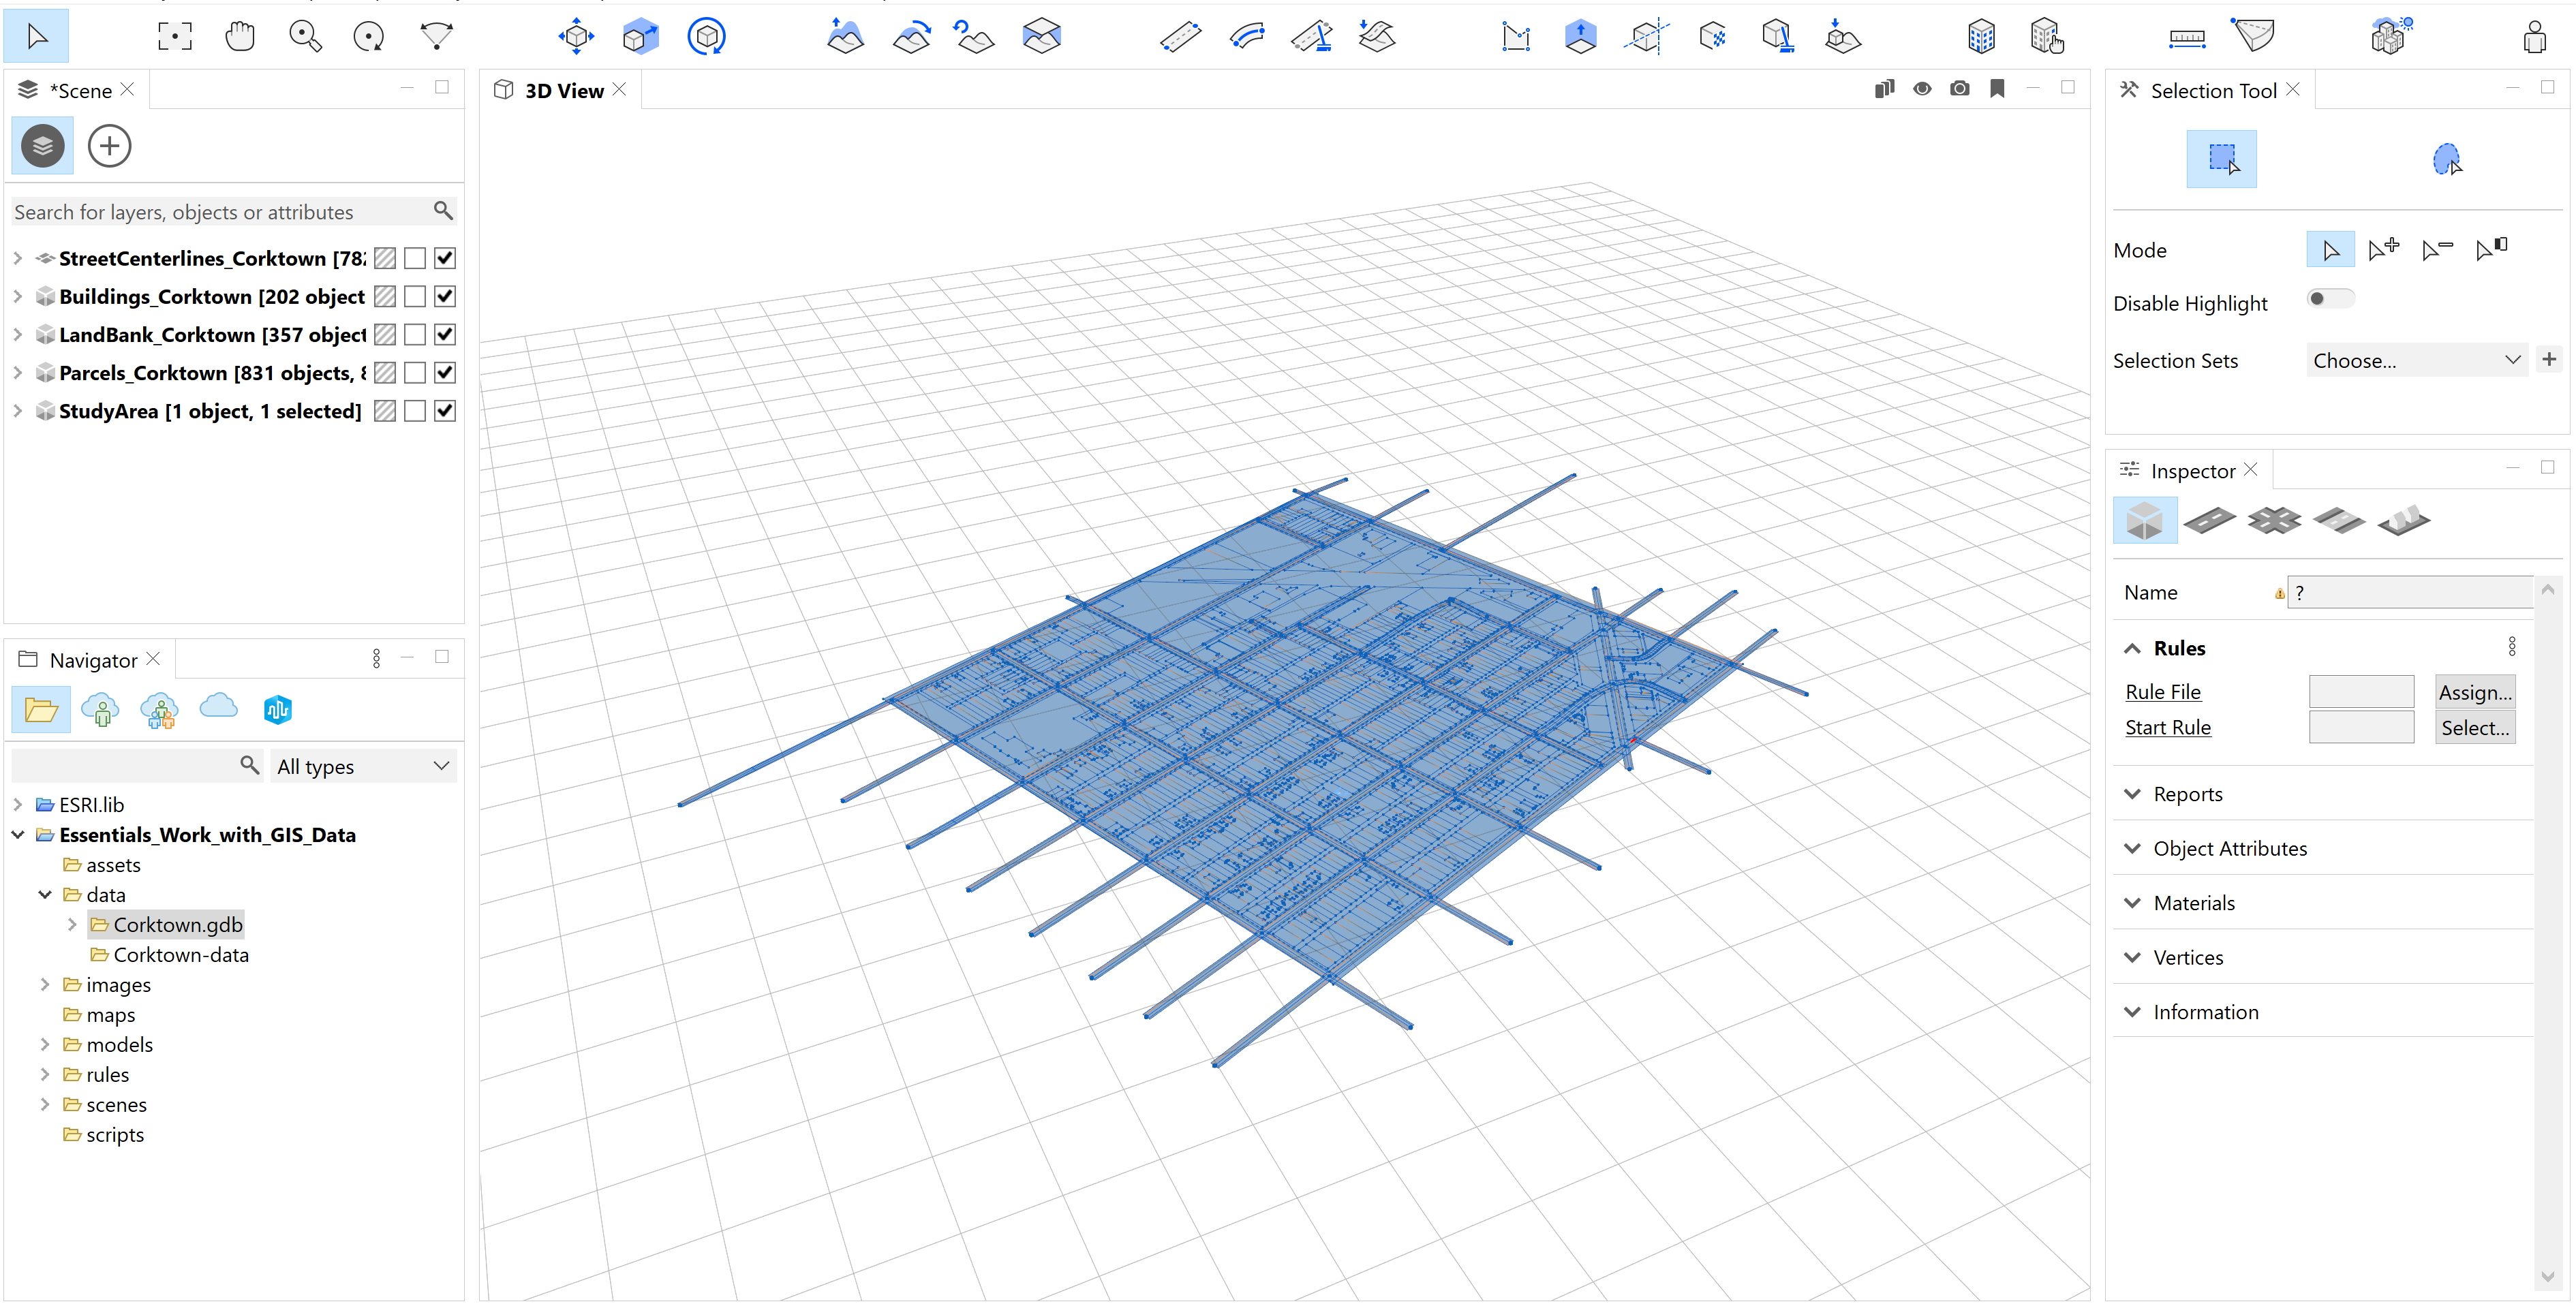This screenshot has width=2576, height=1306.
Task: Switch to the Scene tab
Action: 75,89
